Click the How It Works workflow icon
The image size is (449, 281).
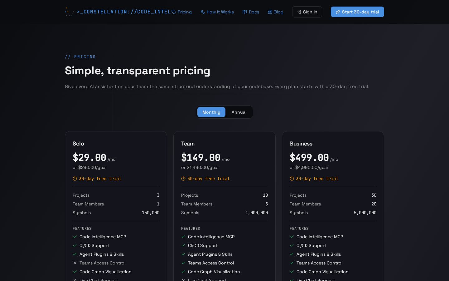203,12
